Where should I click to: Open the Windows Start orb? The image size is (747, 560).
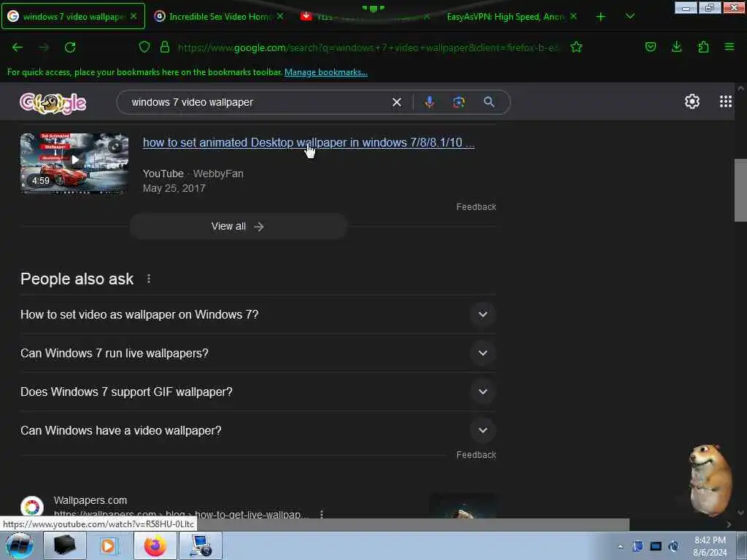20,545
